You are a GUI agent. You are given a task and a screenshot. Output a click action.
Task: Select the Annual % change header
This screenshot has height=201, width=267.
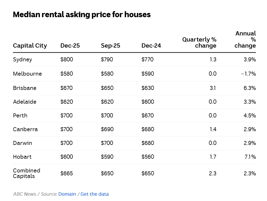(245, 40)
